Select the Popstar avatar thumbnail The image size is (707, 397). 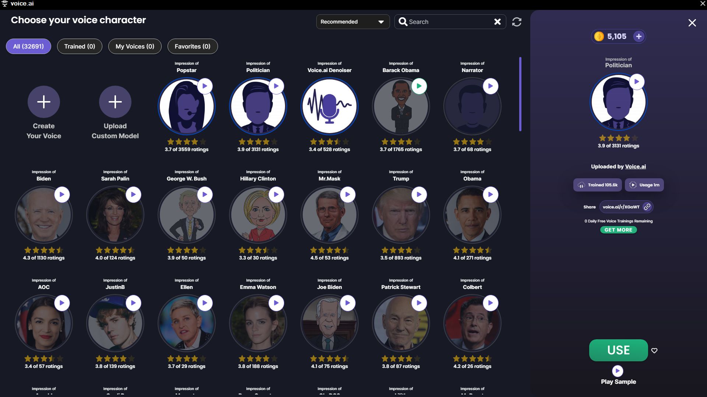coord(187,107)
